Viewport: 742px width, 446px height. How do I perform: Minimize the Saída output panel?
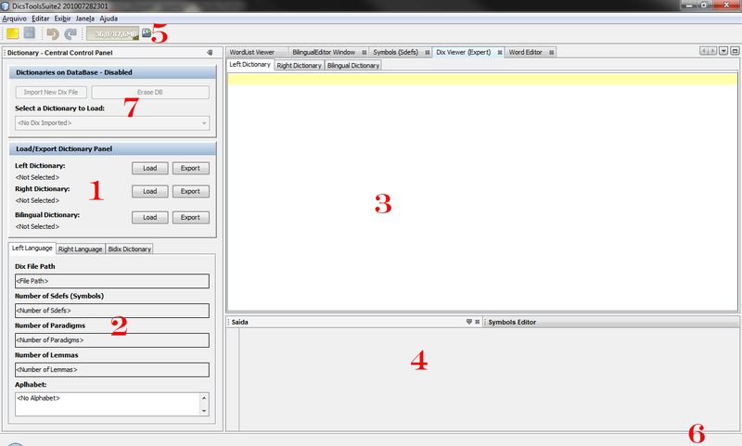pos(469,322)
